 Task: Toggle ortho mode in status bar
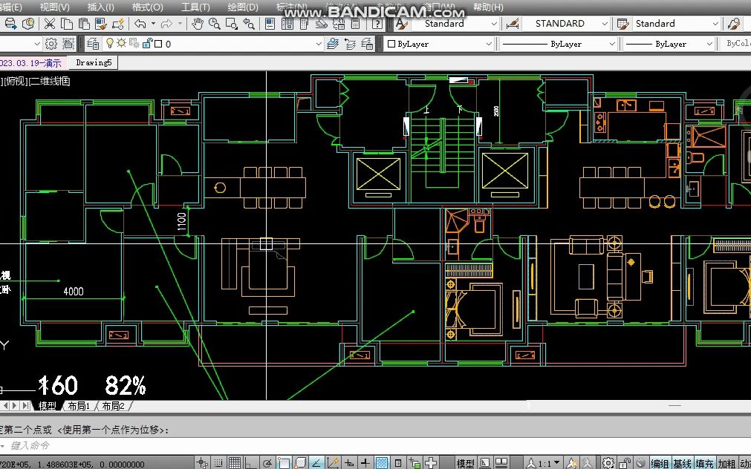[x=250, y=463]
